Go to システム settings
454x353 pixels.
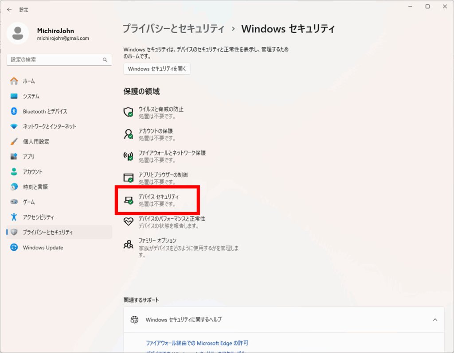59,96
